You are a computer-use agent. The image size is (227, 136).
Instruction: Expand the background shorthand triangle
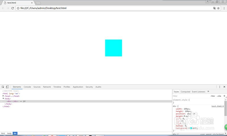click(x=189, y=128)
